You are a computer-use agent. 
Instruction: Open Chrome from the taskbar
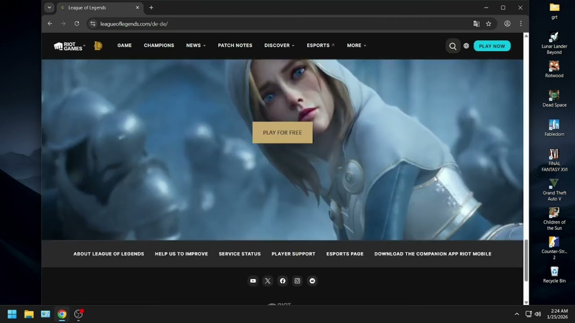(x=62, y=314)
